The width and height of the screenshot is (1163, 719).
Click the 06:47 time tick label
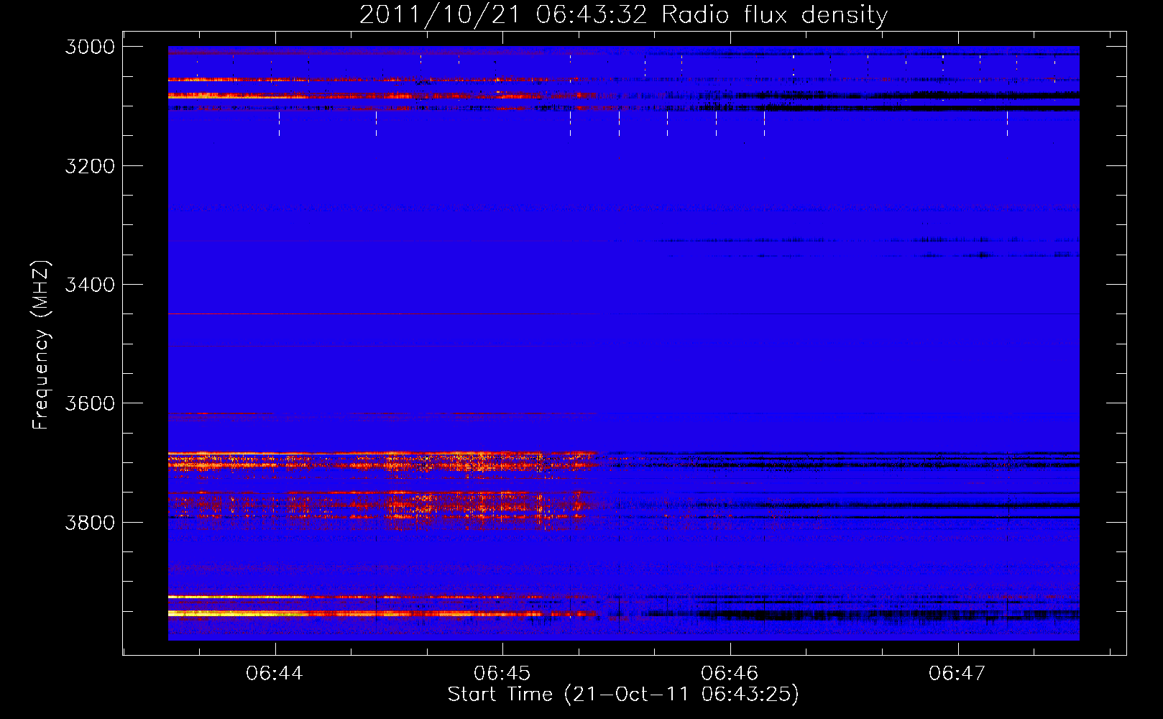tap(957, 673)
